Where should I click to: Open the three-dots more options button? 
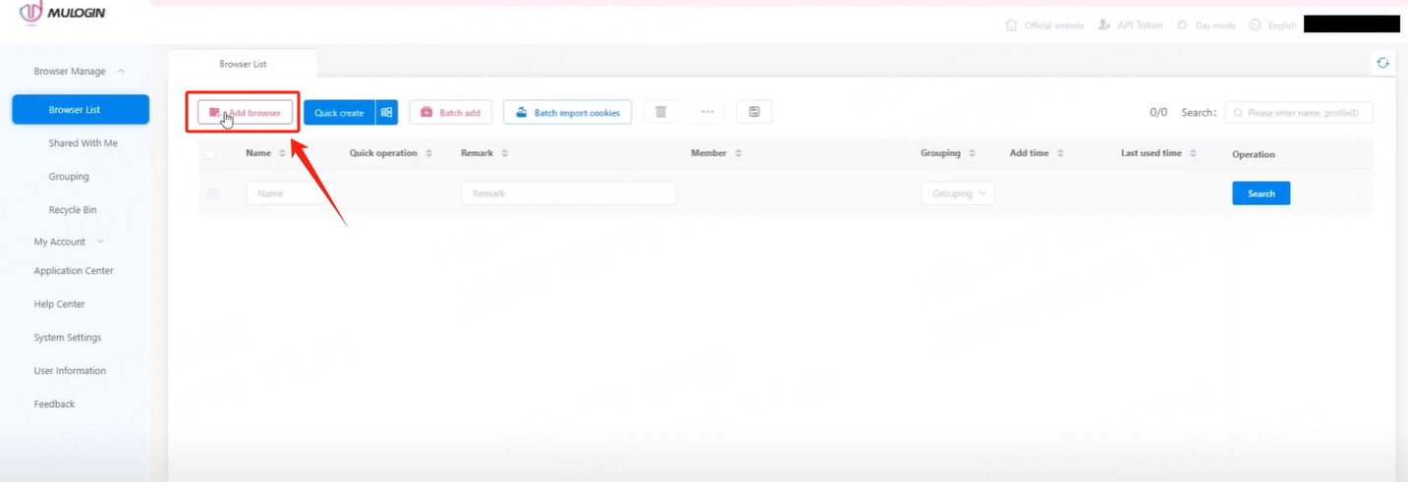pos(706,112)
